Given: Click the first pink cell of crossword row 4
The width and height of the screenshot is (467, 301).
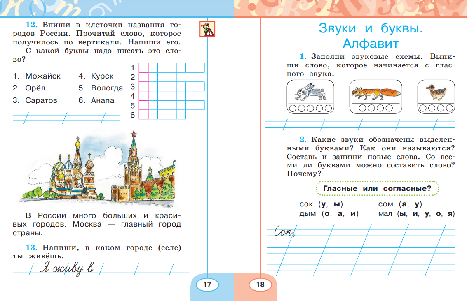Looking at the screenshot, I should (x=143, y=96).
